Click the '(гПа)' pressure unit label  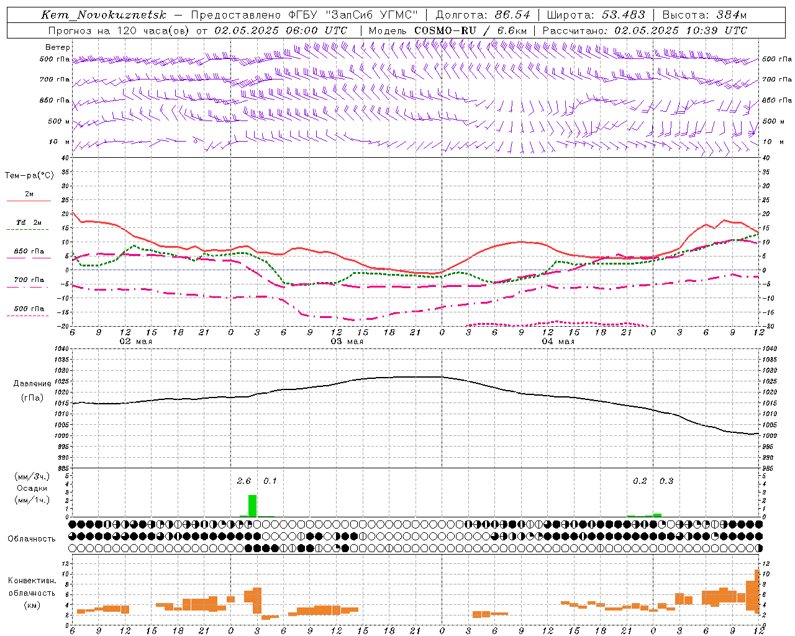[32, 397]
